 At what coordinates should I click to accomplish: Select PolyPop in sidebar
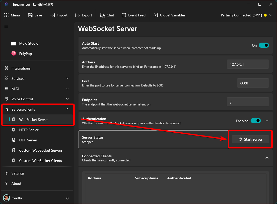pos(38,53)
